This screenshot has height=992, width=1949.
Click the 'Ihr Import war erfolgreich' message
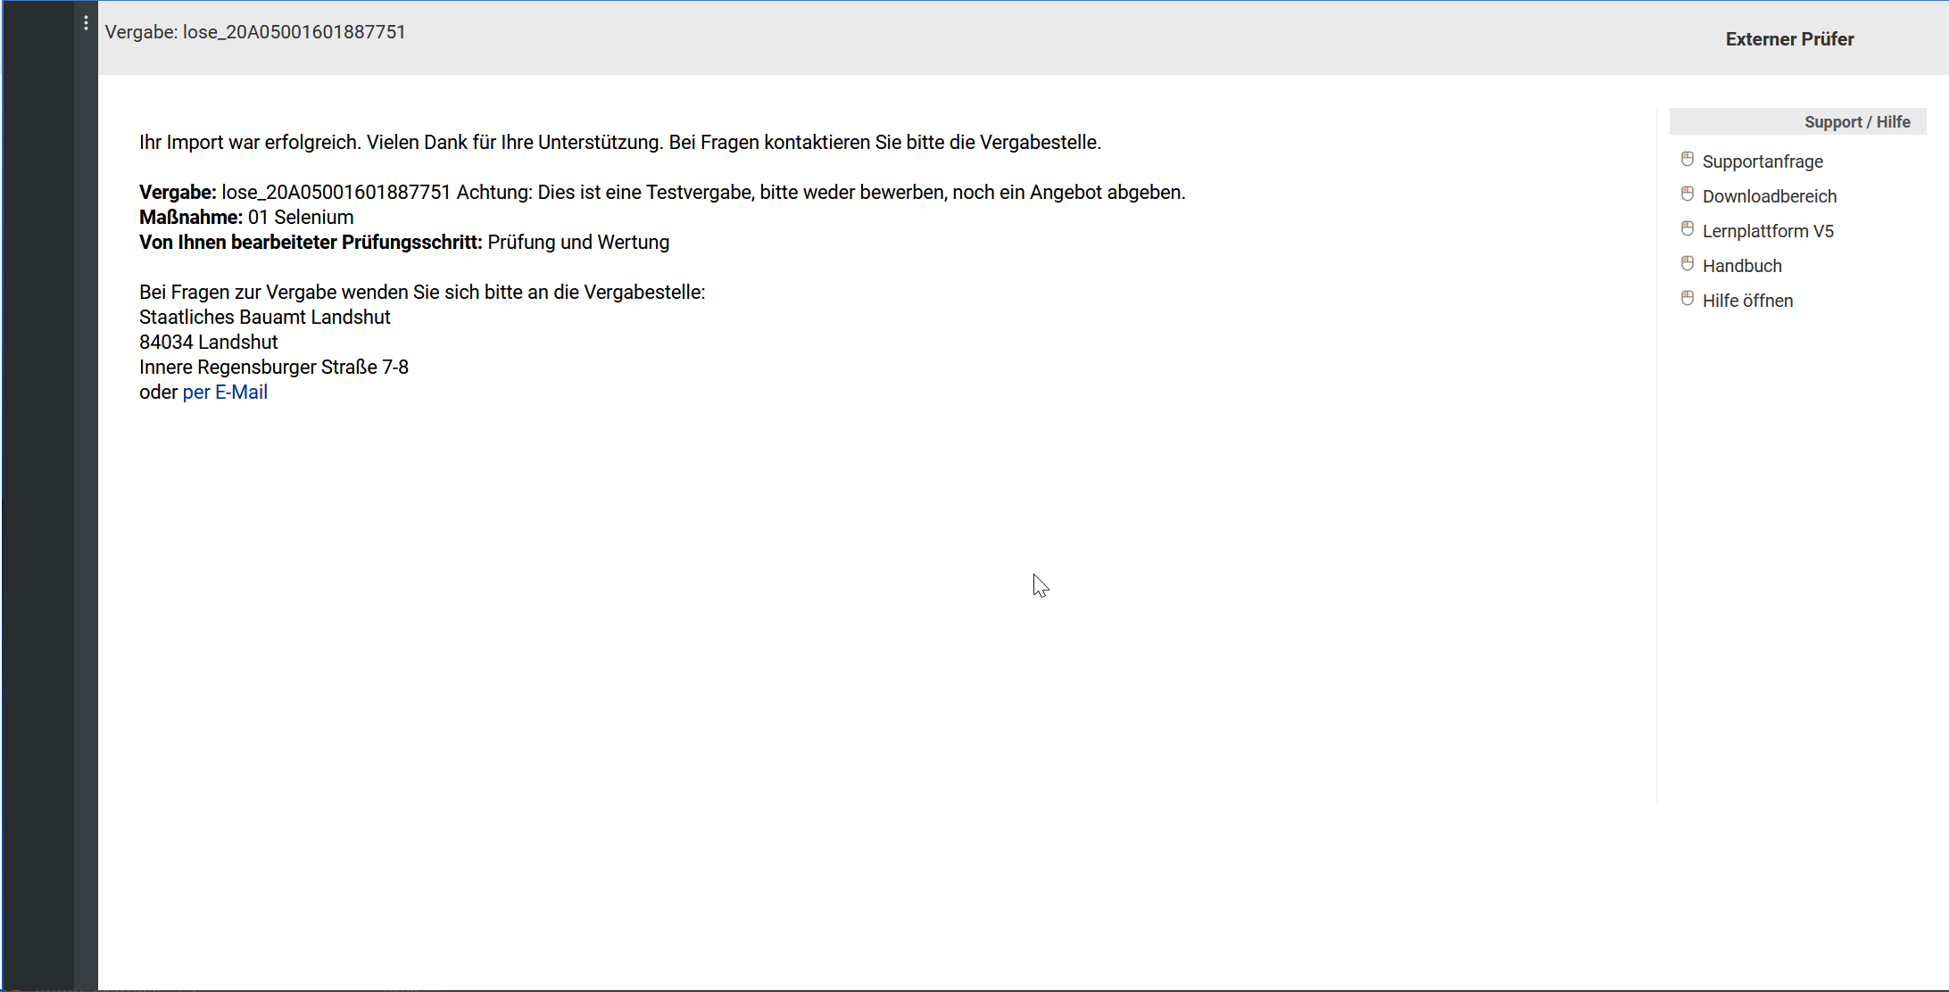(x=620, y=143)
